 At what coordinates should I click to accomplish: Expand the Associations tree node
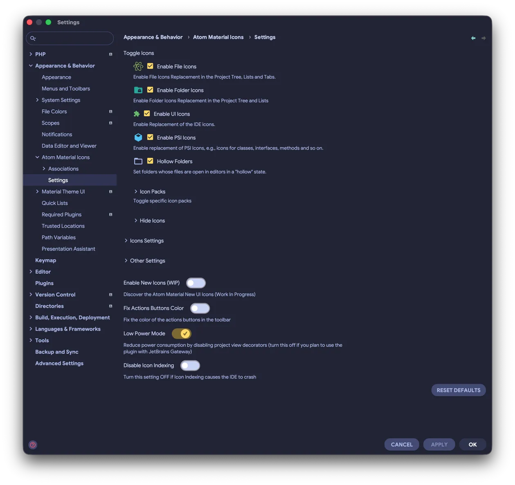pos(44,168)
